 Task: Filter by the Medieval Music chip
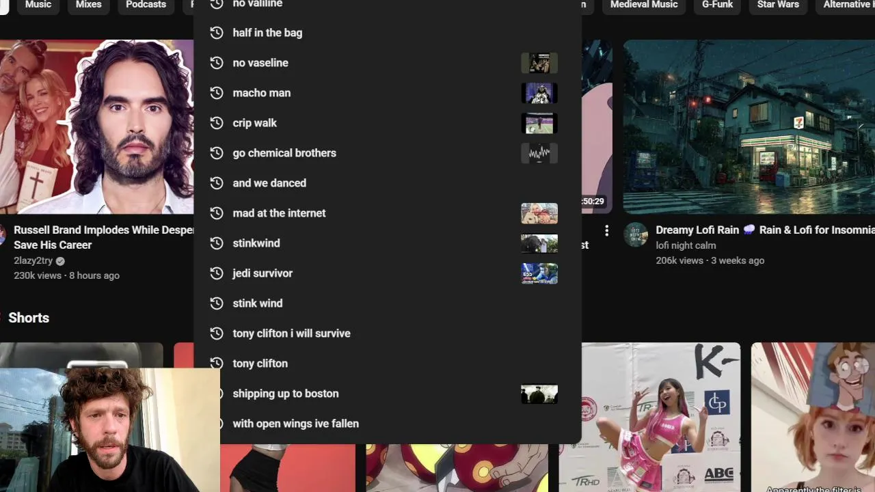point(644,5)
